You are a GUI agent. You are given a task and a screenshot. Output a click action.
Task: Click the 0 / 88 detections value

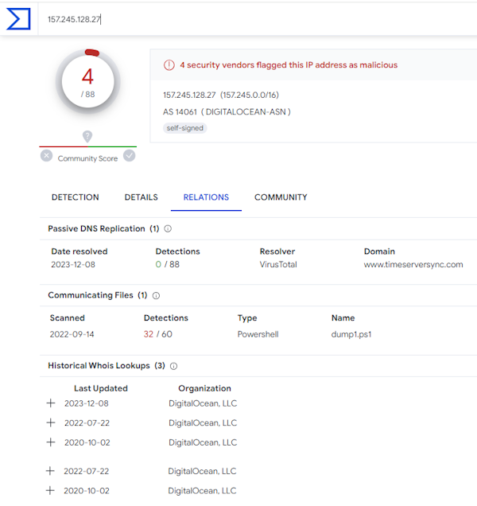coord(168,265)
